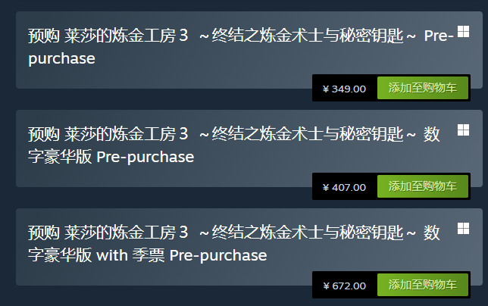Click the Windows platform icon on the ¥407.00 package
488x306 pixels.
[x=463, y=130]
